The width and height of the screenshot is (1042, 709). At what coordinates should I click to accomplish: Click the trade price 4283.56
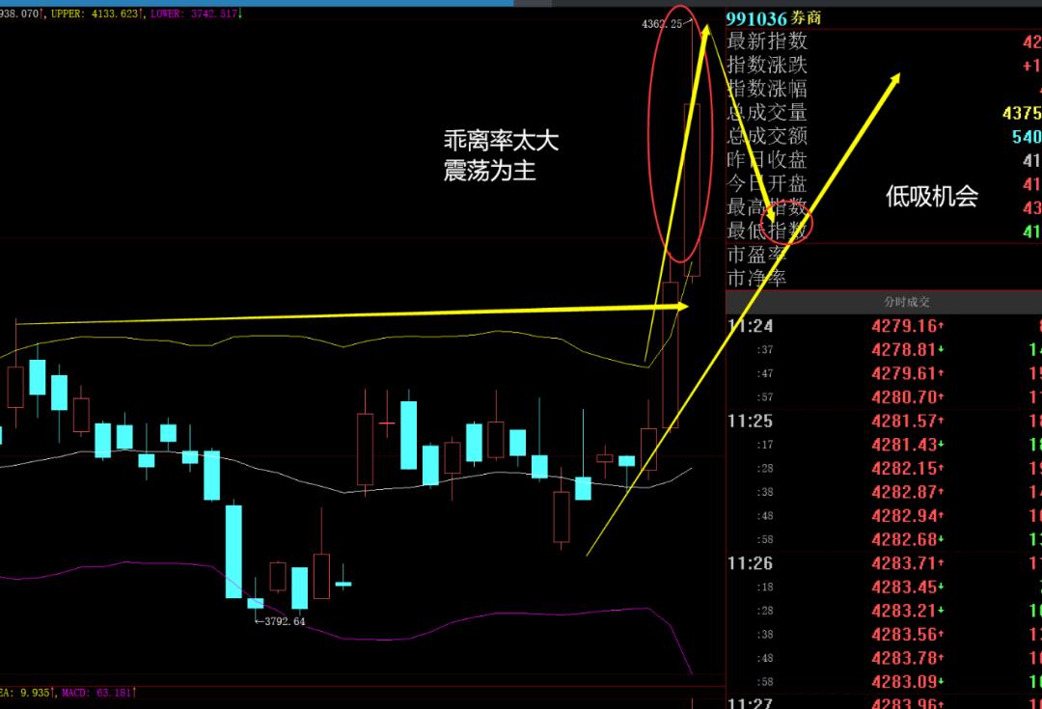(x=904, y=635)
